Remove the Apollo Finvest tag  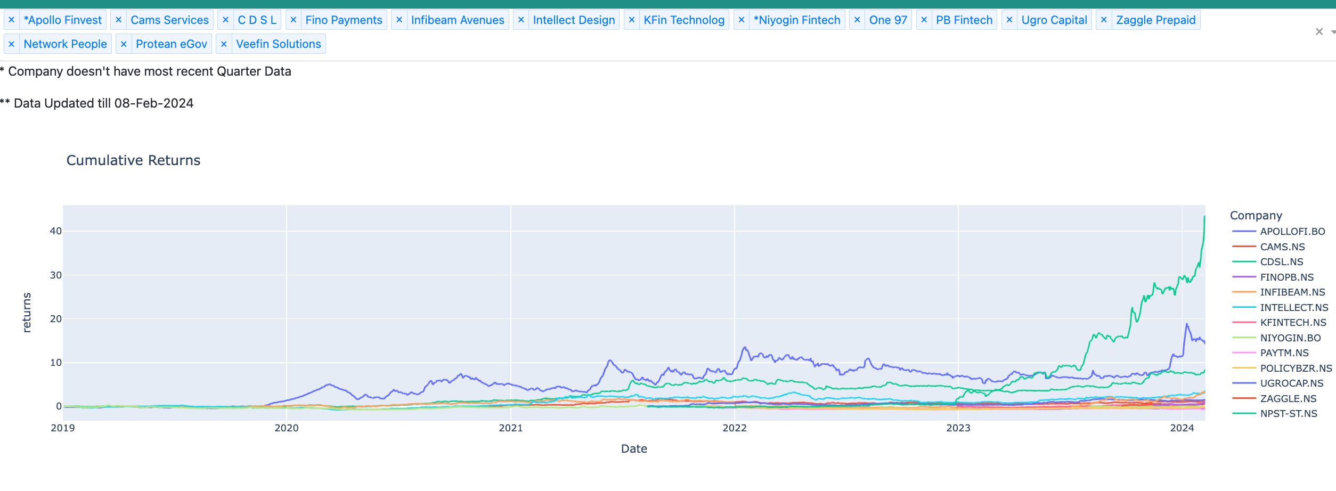pyautogui.click(x=11, y=20)
